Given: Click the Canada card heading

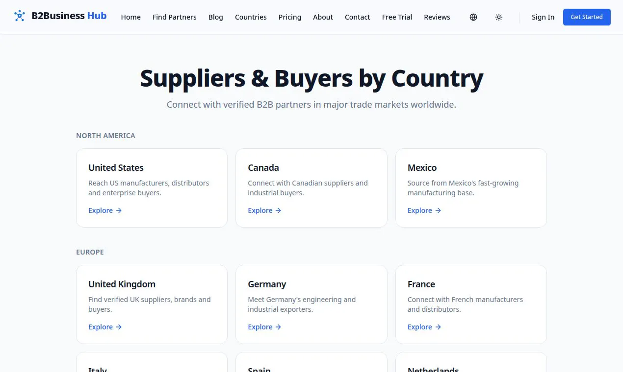Looking at the screenshot, I should point(263,167).
